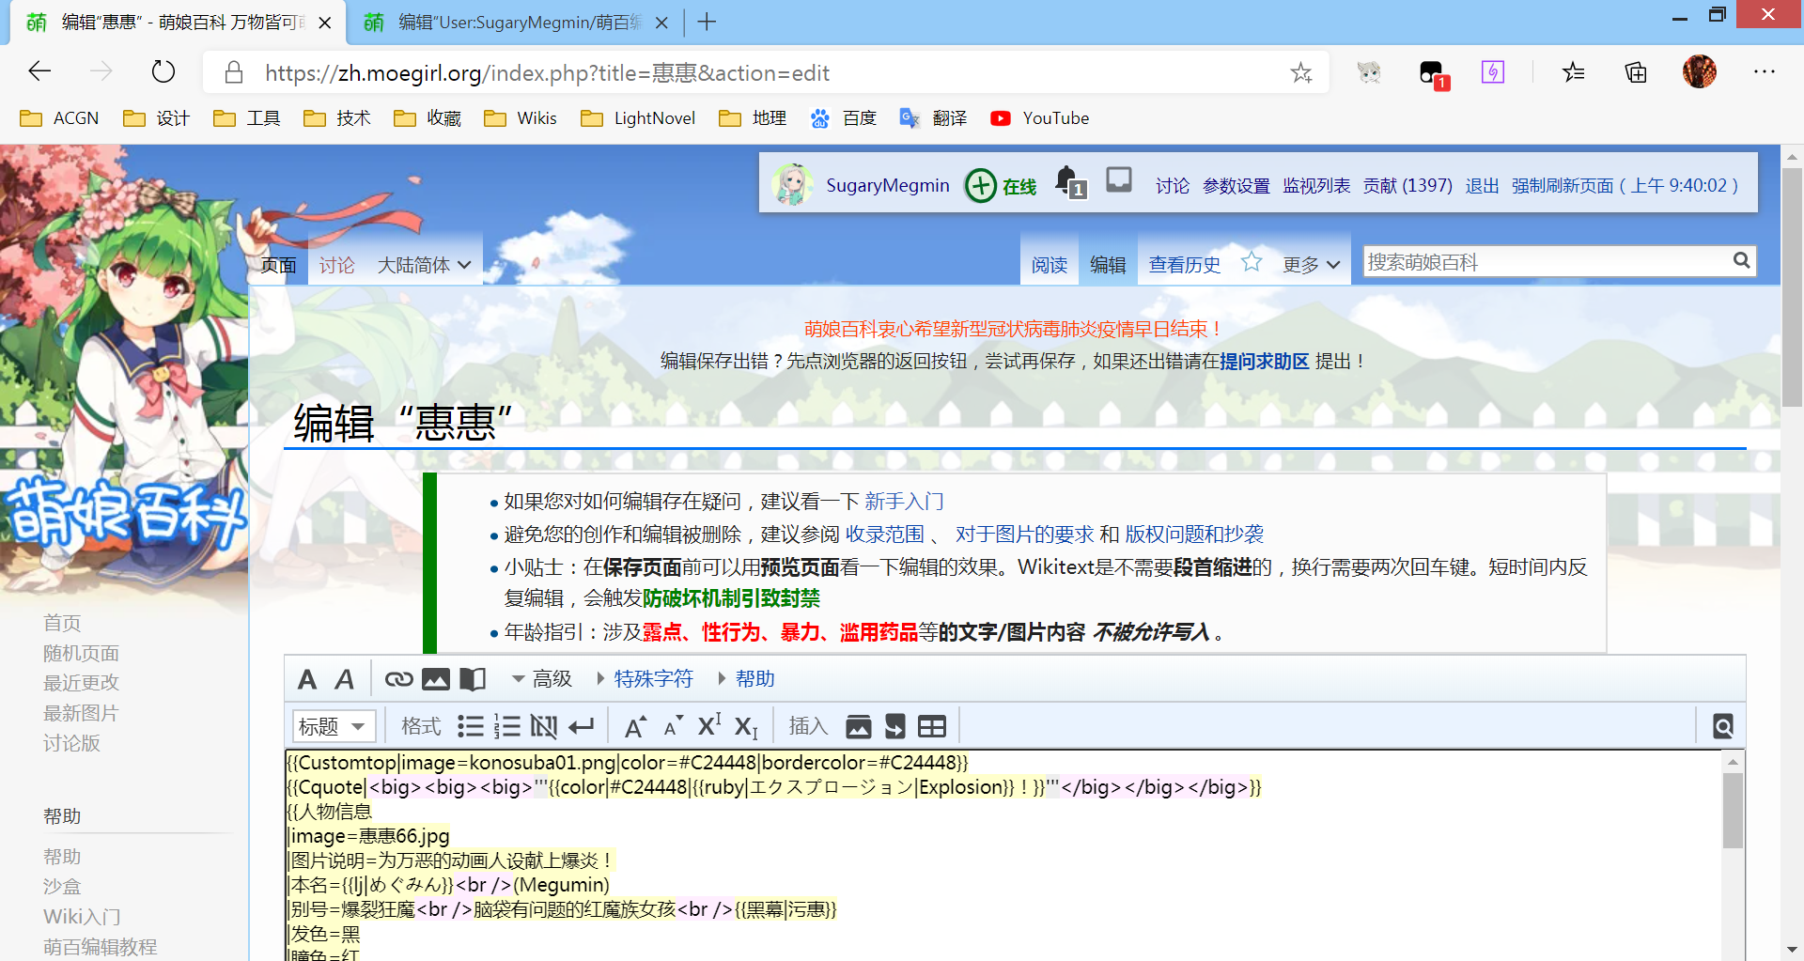Image resolution: width=1804 pixels, height=961 pixels.
Task: Click the italic text icon
Action: [x=345, y=679]
